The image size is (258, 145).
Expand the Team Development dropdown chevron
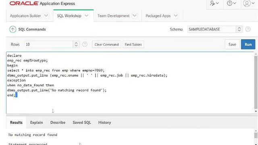pos(135,16)
